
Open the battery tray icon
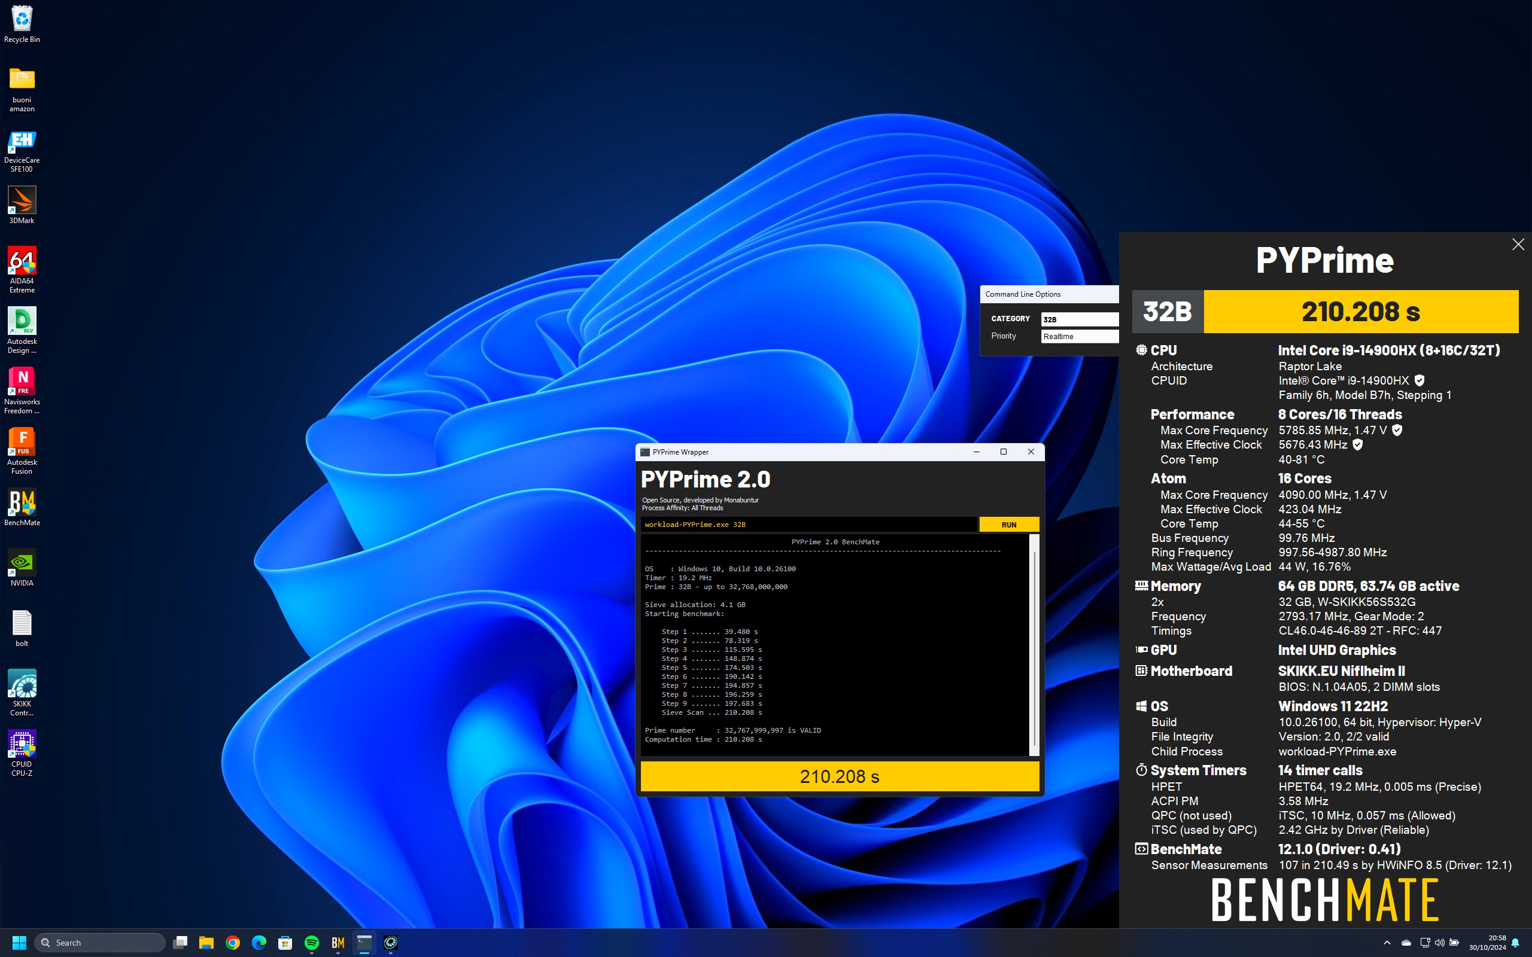pos(1455,943)
